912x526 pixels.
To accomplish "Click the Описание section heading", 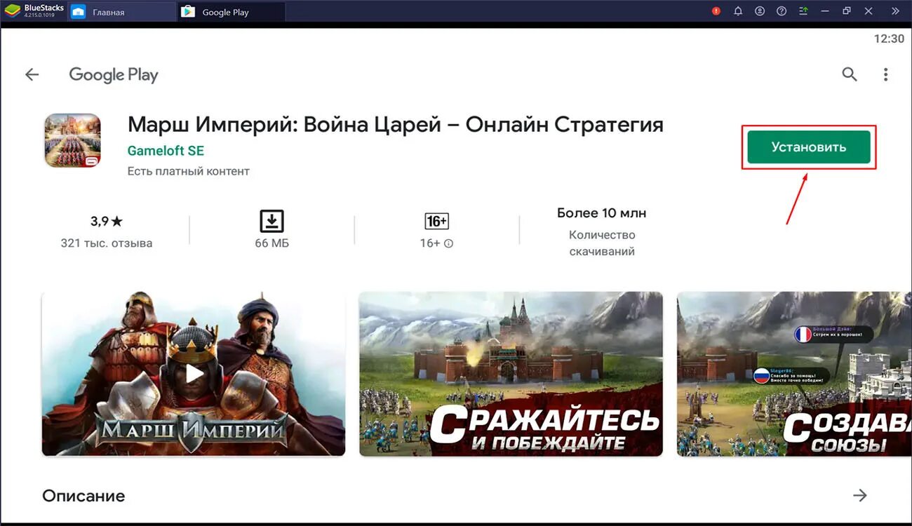I will (83, 496).
